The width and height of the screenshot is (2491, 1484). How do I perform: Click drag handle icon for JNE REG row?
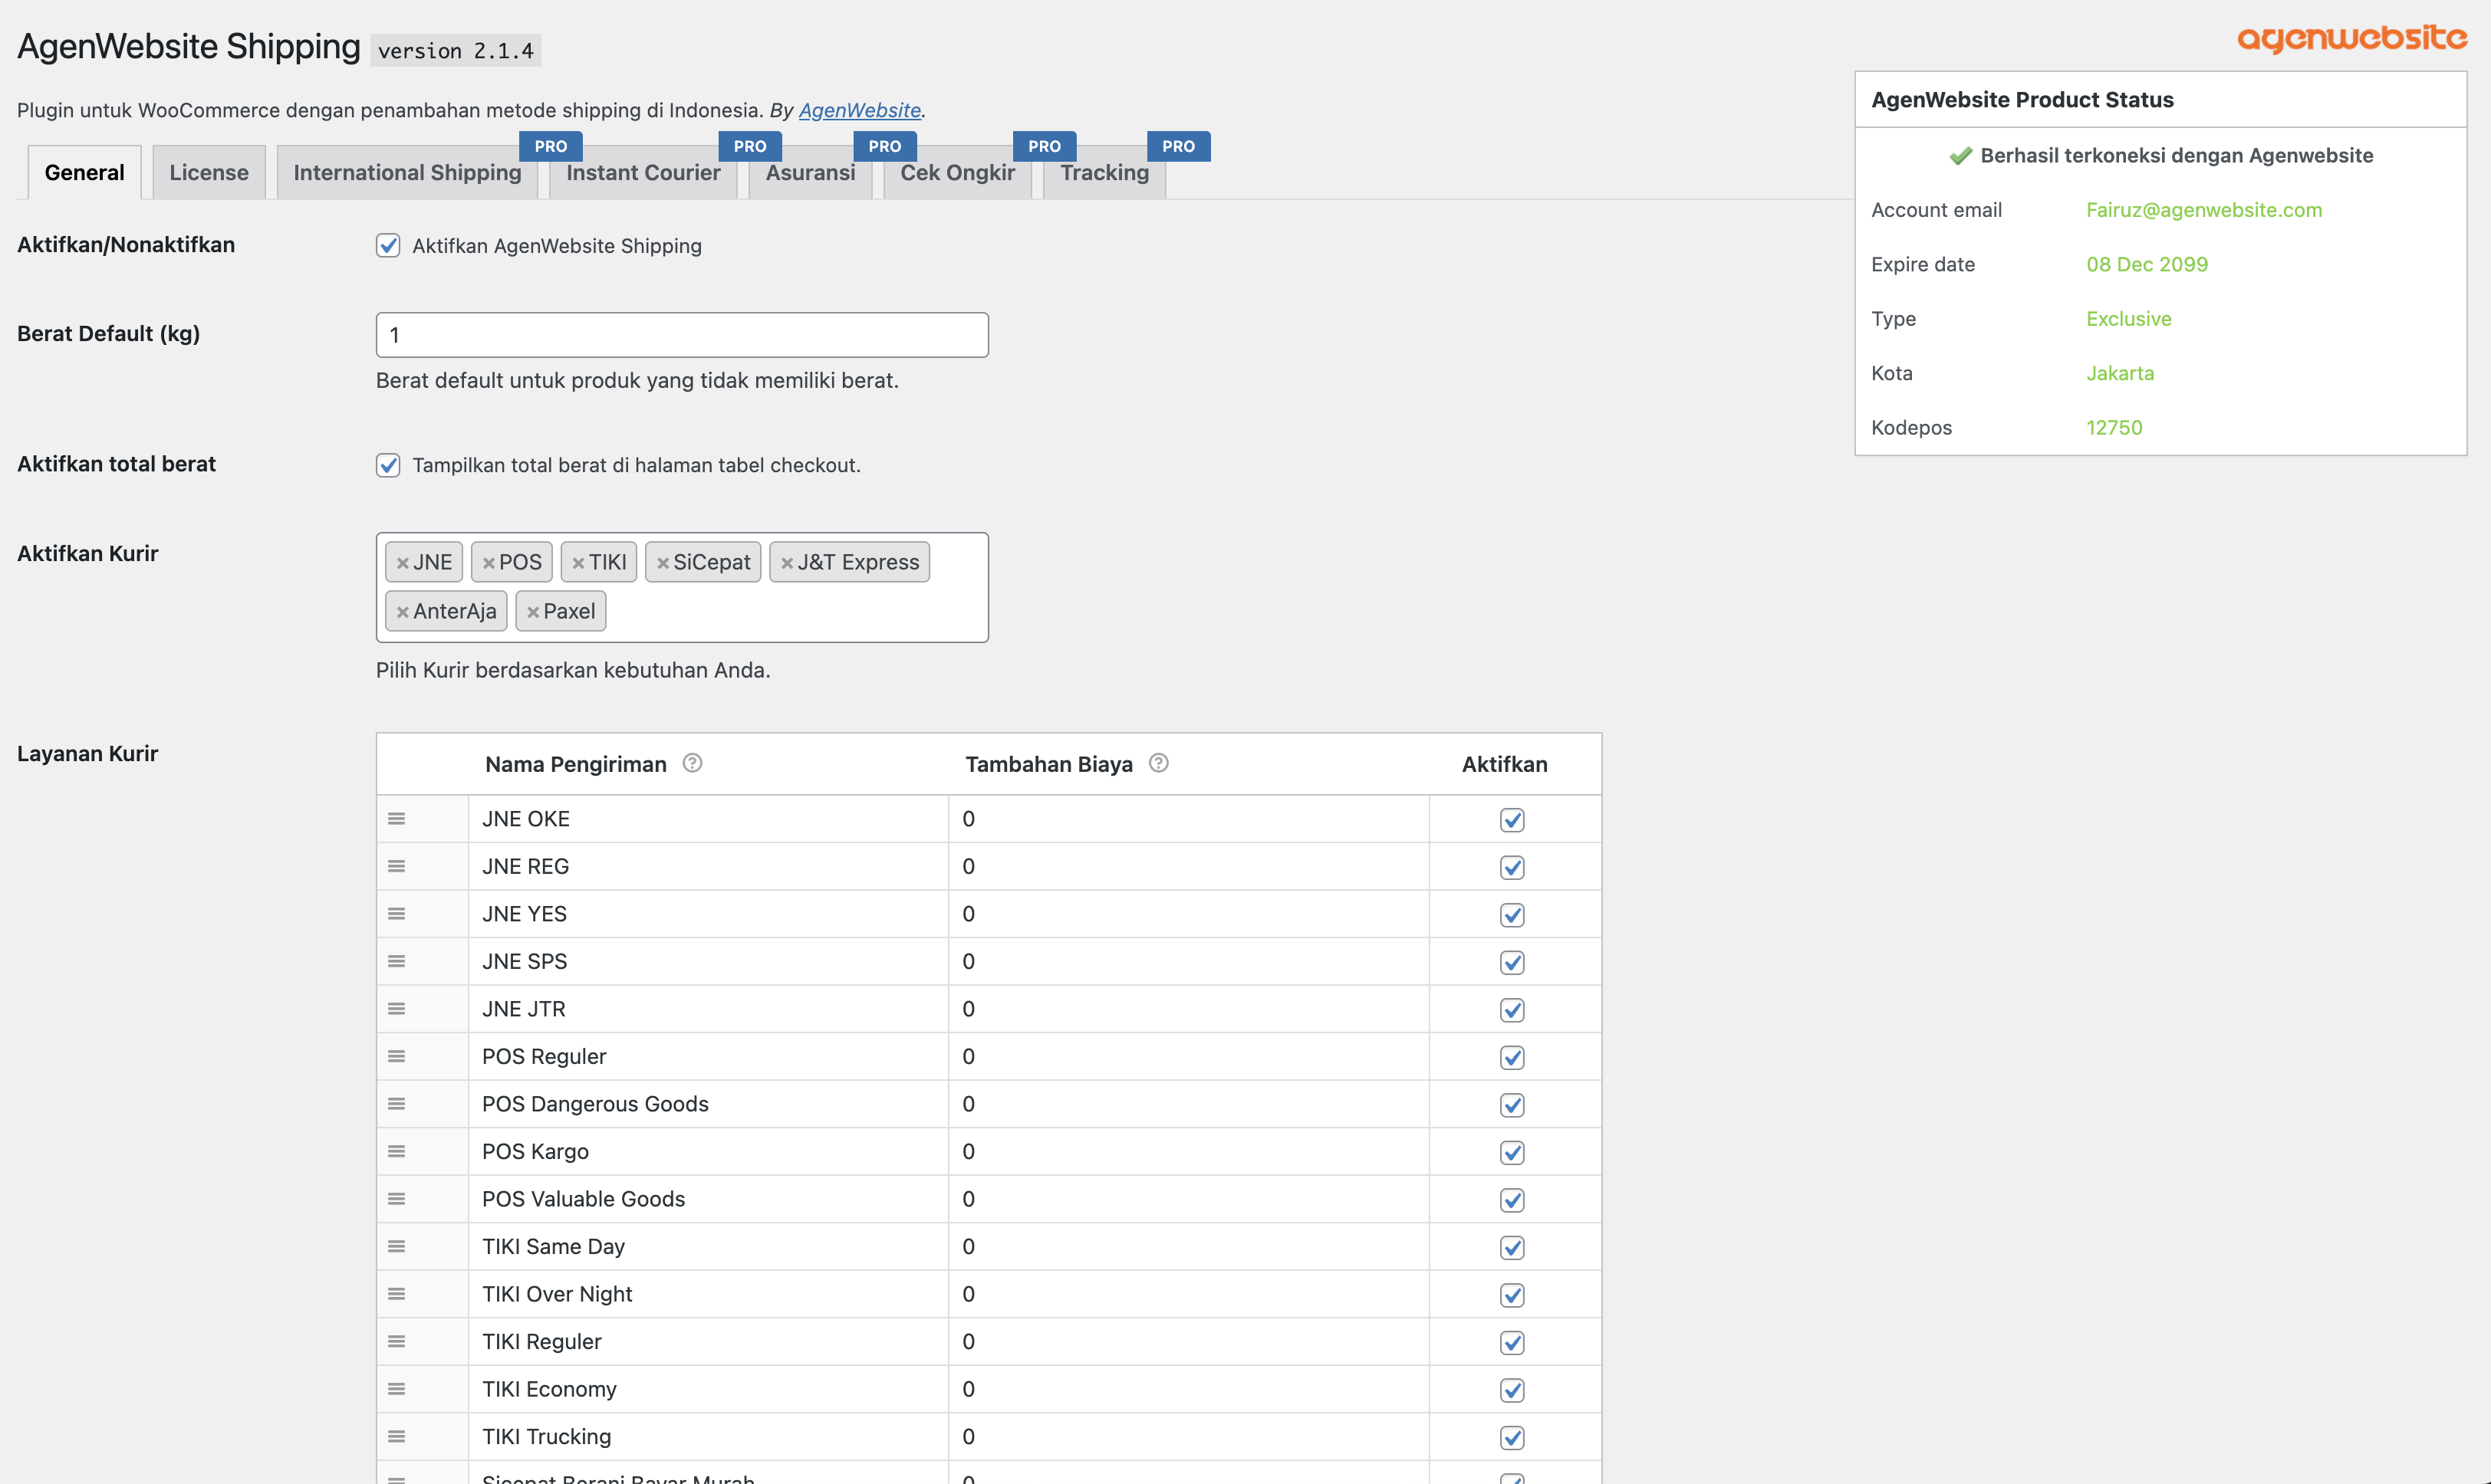[397, 866]
